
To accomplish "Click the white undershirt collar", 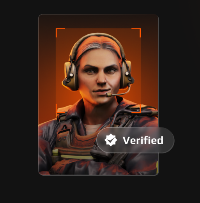I will click(92, 128).
